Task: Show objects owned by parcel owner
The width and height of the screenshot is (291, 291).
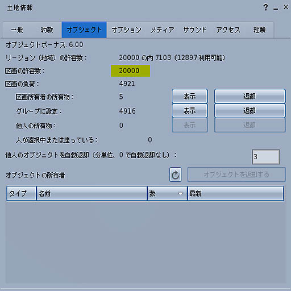Action: pyautogui.click(x=190, y=96)
